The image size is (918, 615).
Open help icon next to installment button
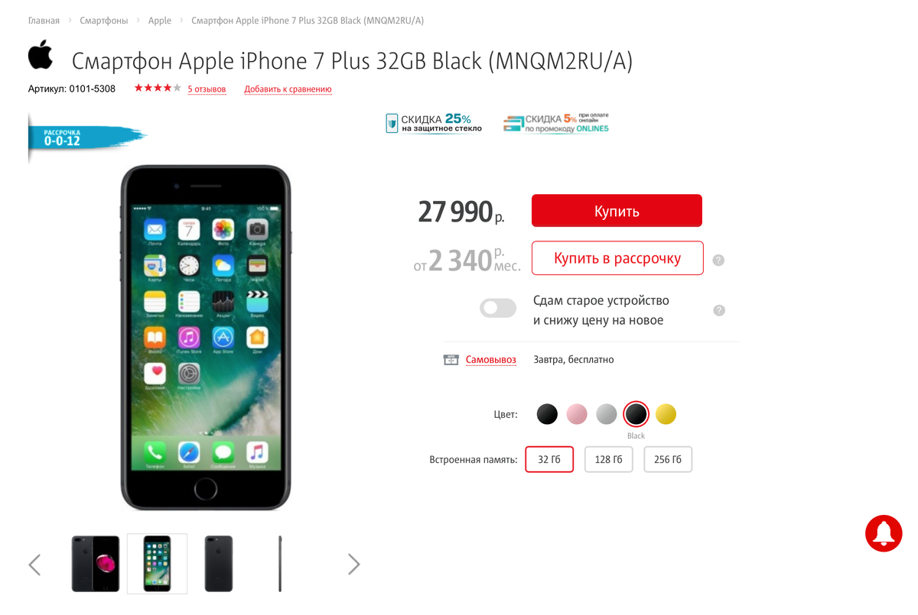tap(718, 260)
